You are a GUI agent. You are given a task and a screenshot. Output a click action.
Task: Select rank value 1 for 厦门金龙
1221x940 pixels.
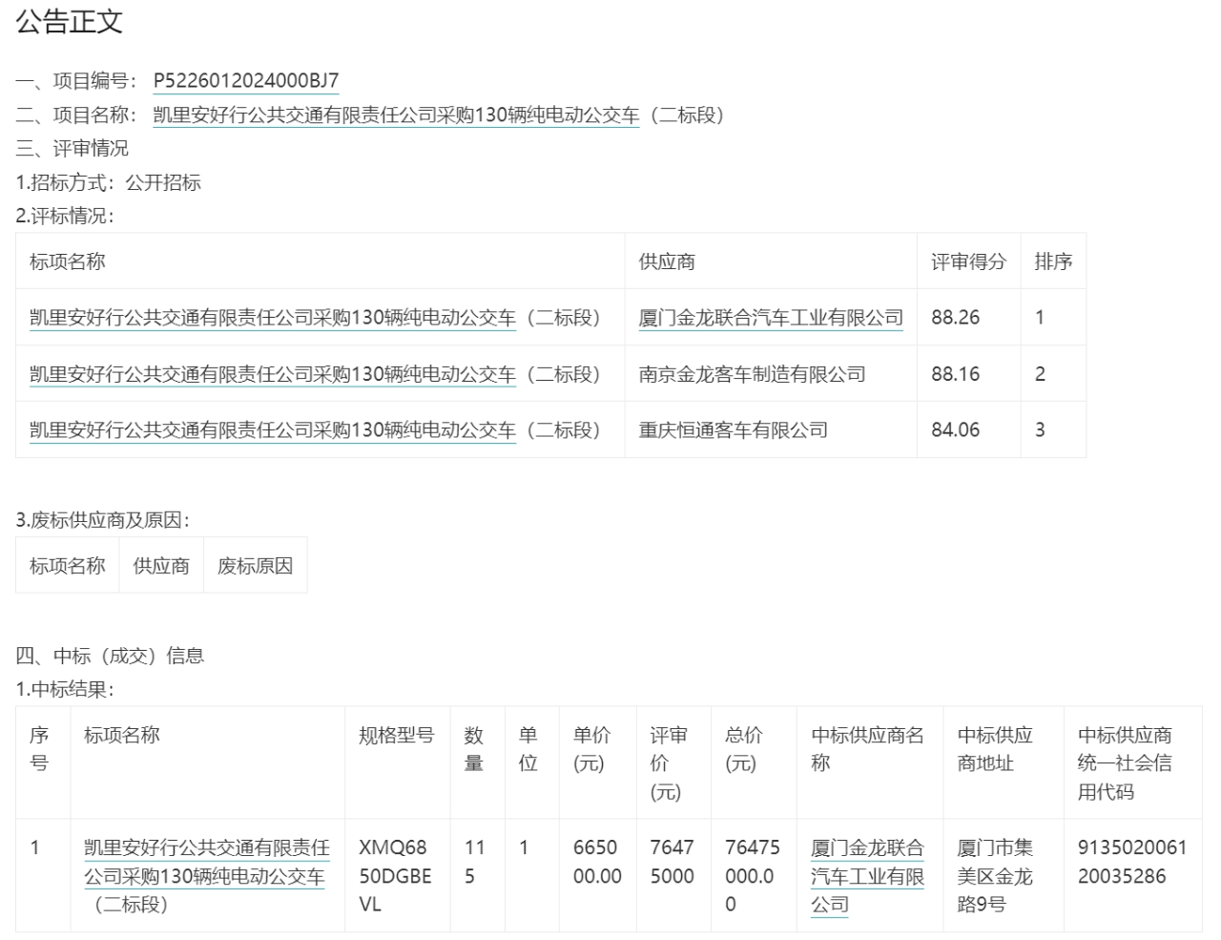[x=1040, y=318]
